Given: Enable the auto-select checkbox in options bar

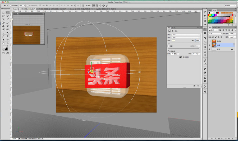Looking at the screenshot, I should pyautogui.click(x=11, y=6).
